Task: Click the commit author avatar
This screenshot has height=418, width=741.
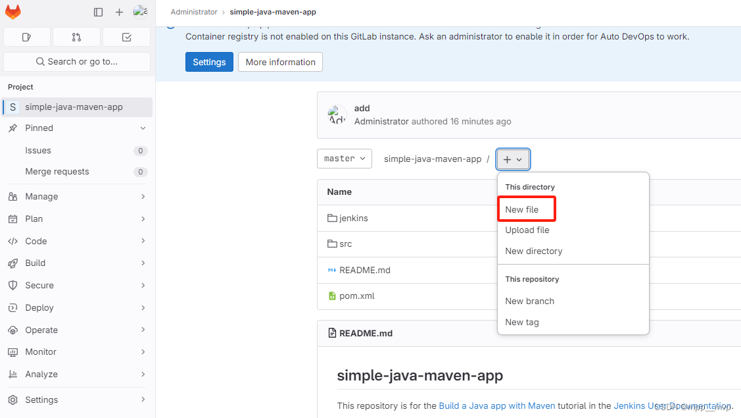Action: [x=337, y=115]
